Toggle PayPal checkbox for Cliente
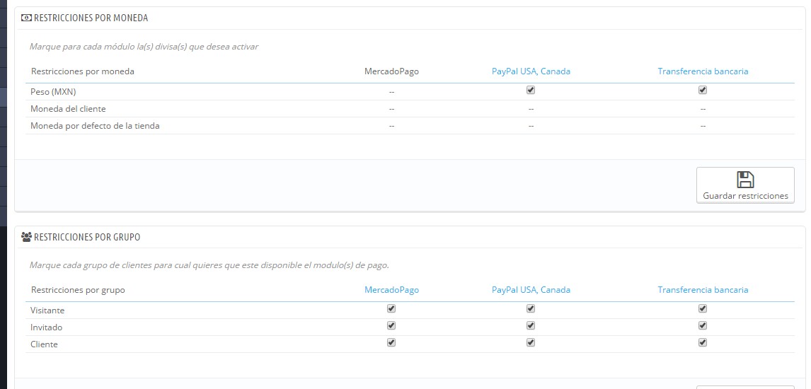Screen dimensions: 811x389 531,342
